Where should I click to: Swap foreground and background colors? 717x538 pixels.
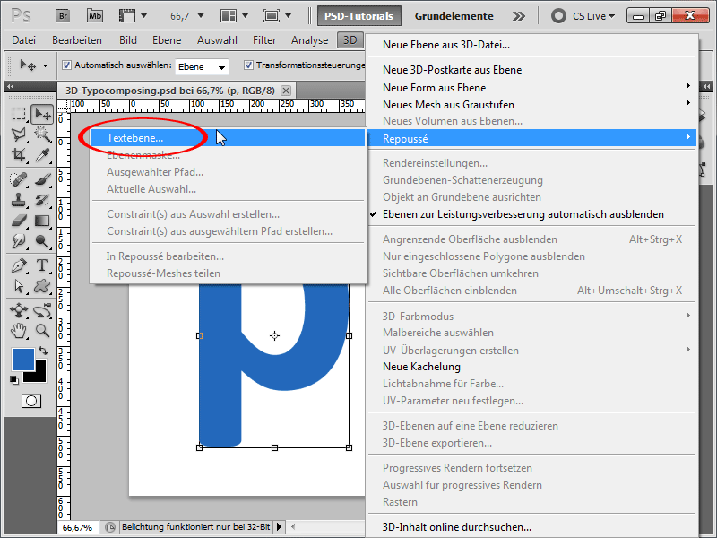43,351
